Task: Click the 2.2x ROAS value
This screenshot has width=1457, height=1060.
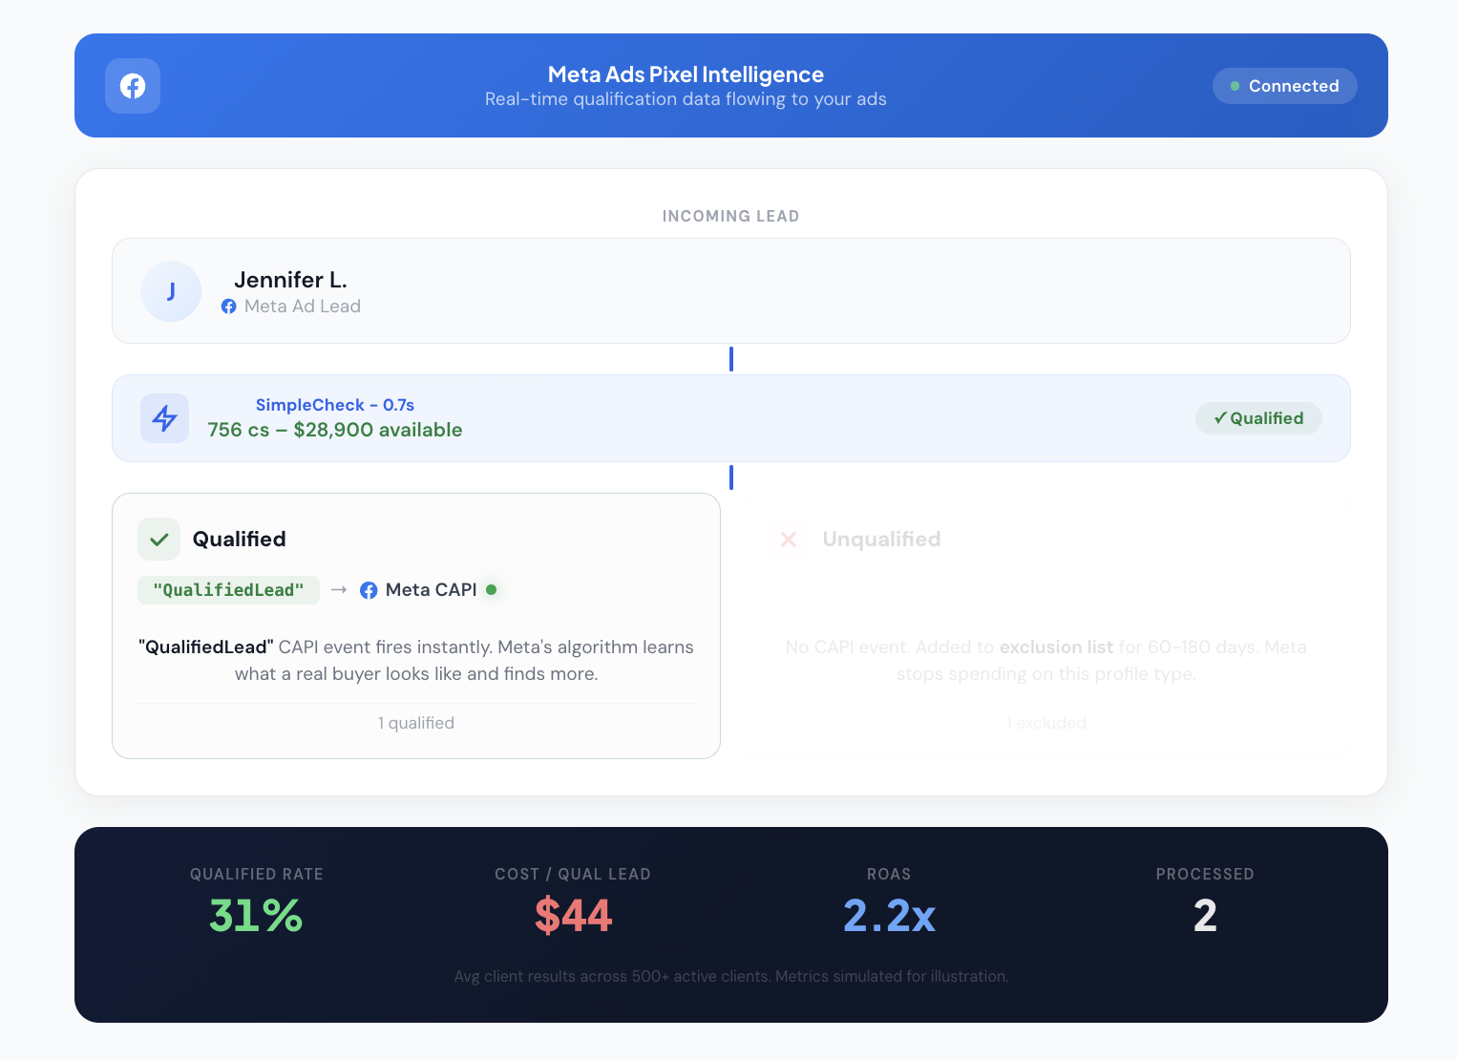Action: pos(889,916)
